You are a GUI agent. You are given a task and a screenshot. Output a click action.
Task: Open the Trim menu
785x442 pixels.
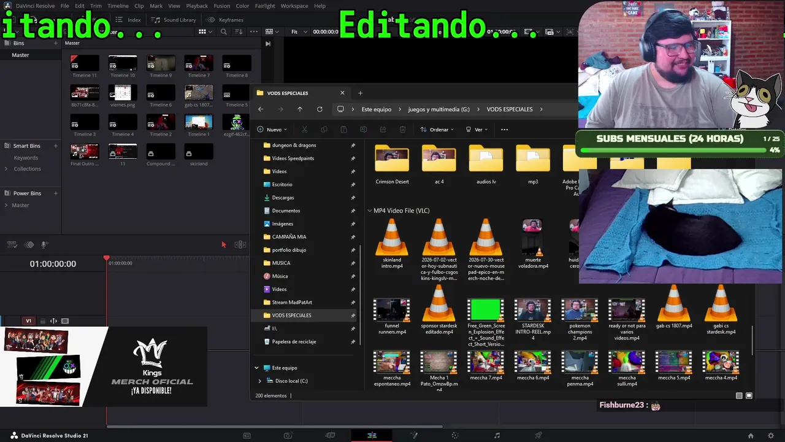point(96,6)
